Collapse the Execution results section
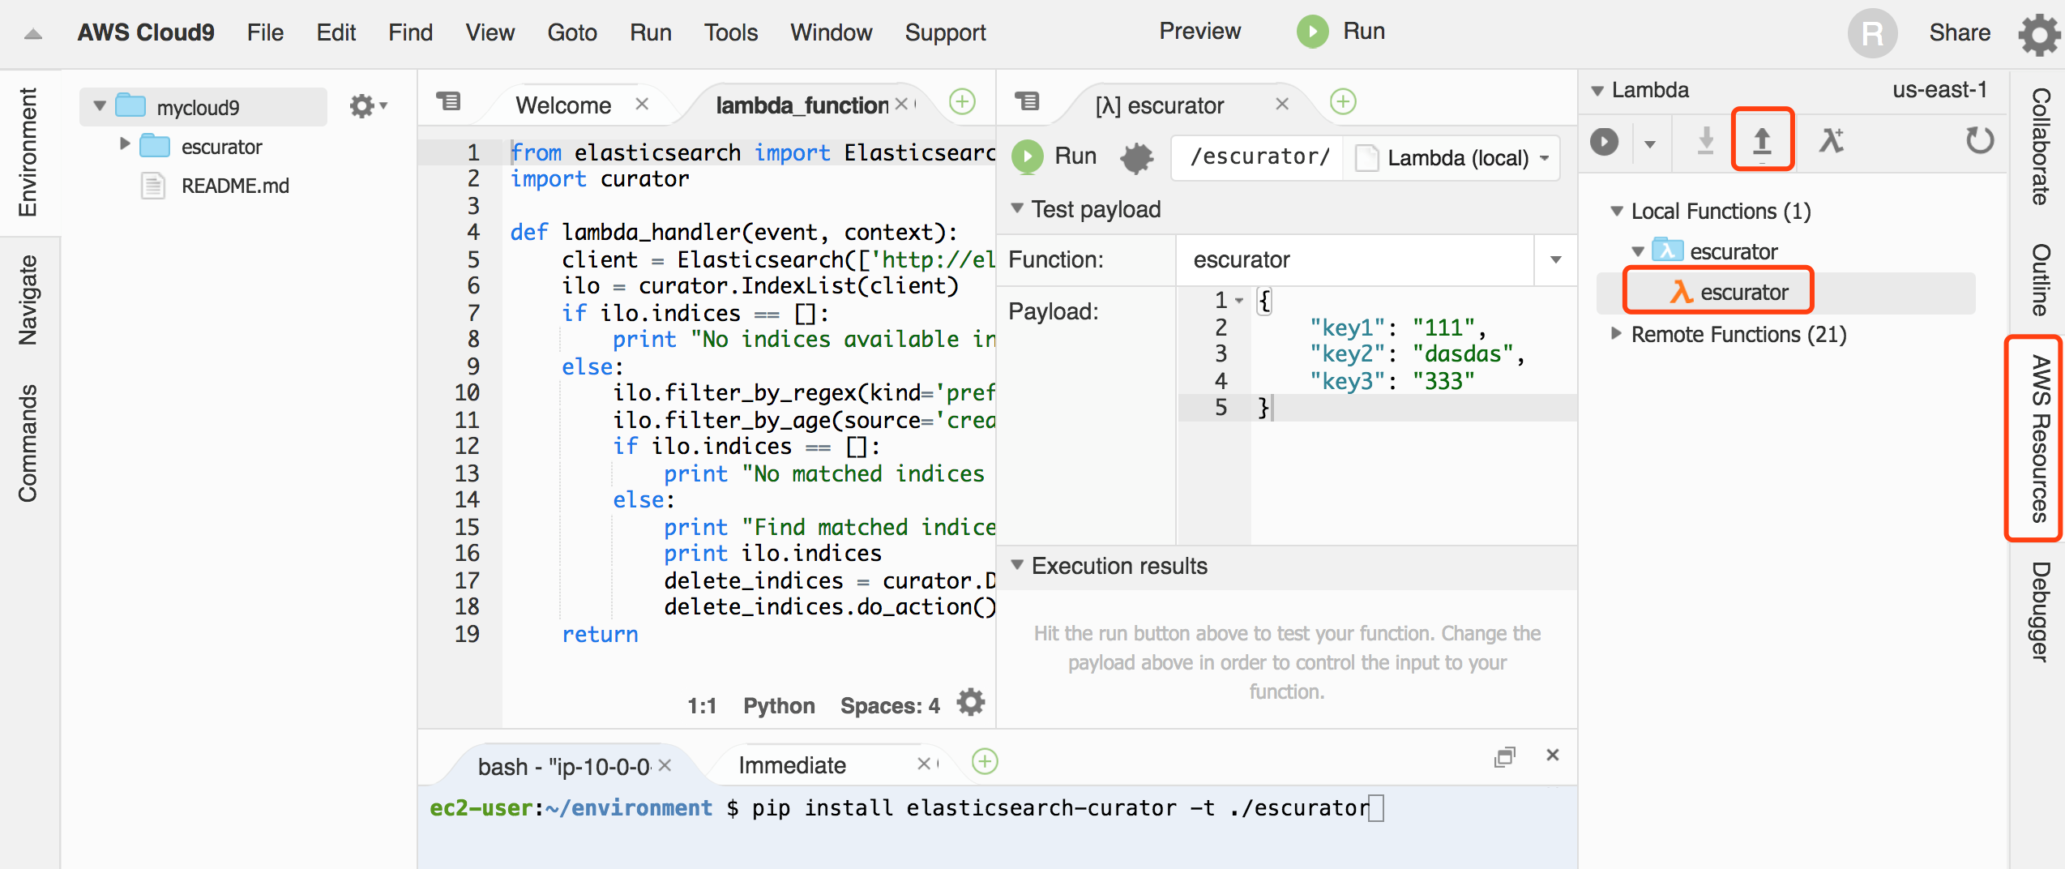 [1017, 565]
